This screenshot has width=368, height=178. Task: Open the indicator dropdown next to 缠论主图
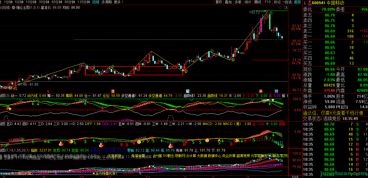[13, 8]
